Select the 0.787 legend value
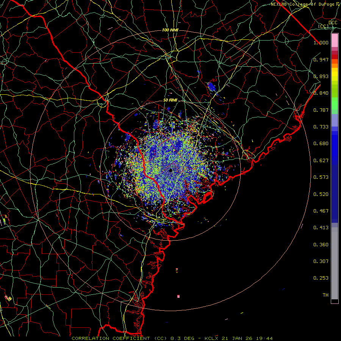 click(x=321, y=110)
